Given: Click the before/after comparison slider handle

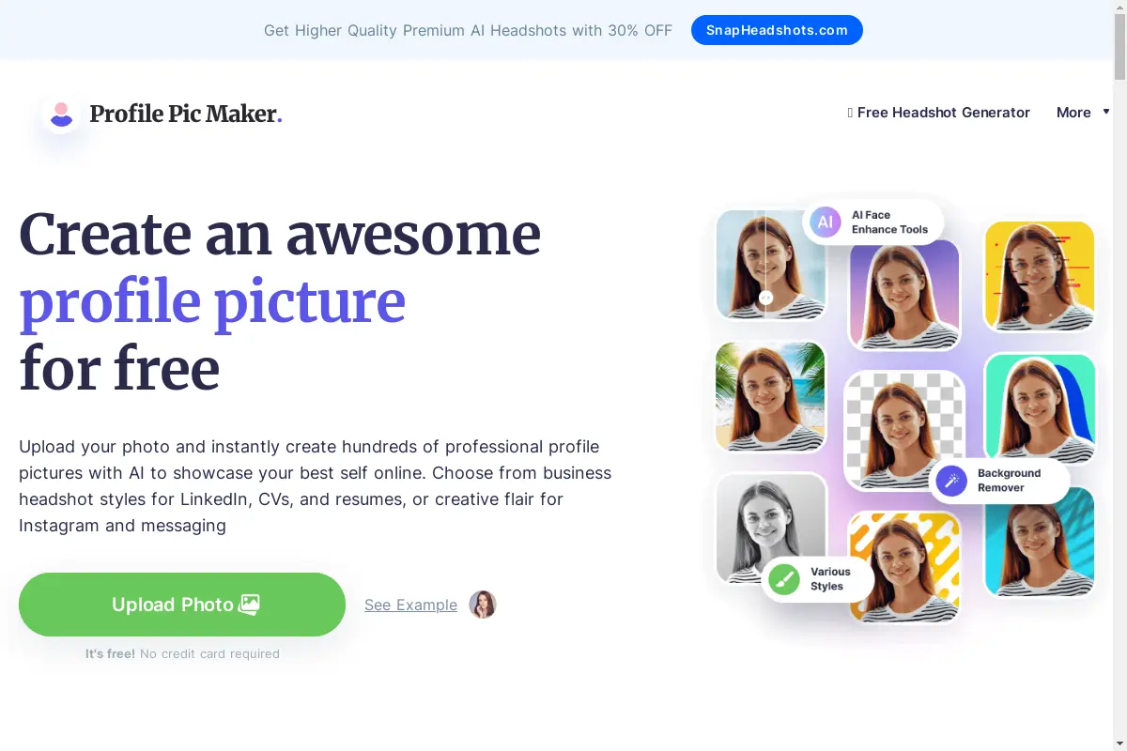Looking at the screenshot, I should (765, 297).
